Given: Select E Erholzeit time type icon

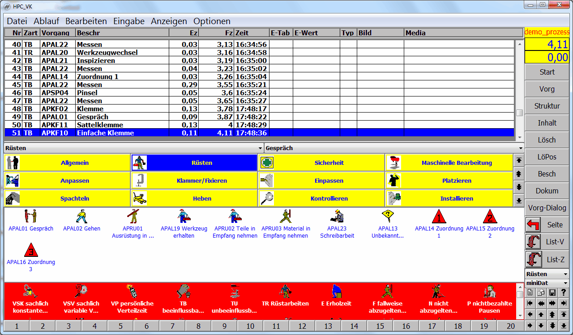Looking at the screenshot, I should [x=336, y=293].
